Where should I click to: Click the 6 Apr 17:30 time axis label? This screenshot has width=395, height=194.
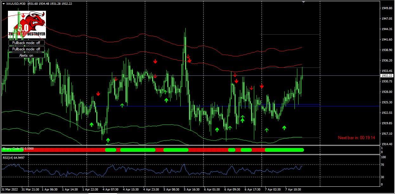coord(253,190)
